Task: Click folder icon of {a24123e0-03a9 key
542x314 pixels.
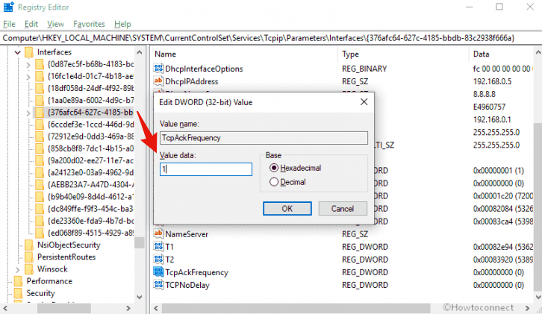Action: (40, 173)
